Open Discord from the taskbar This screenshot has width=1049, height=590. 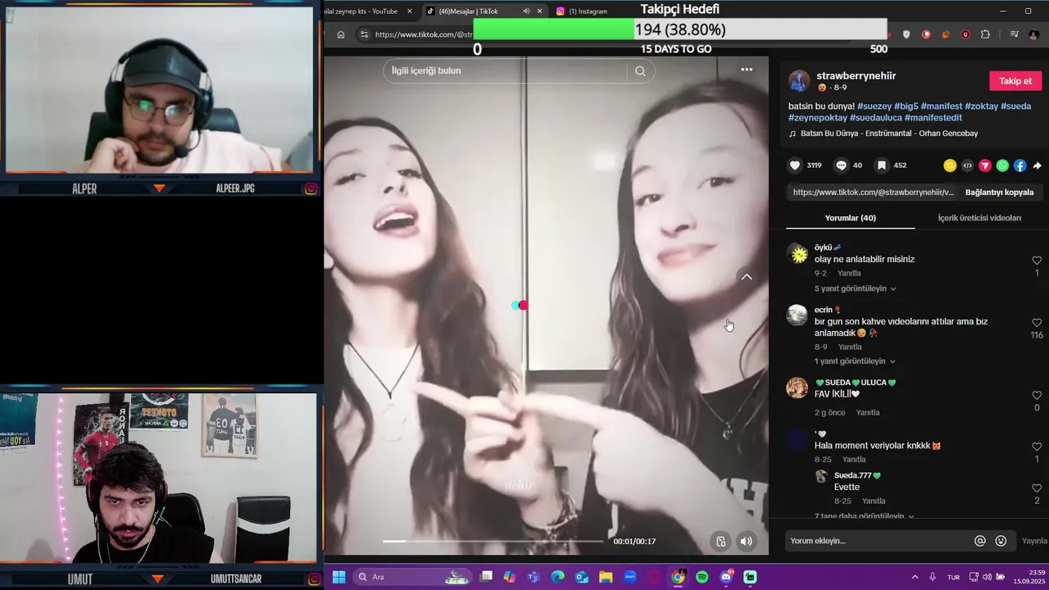pyautogui.click(x=726, y=577)
